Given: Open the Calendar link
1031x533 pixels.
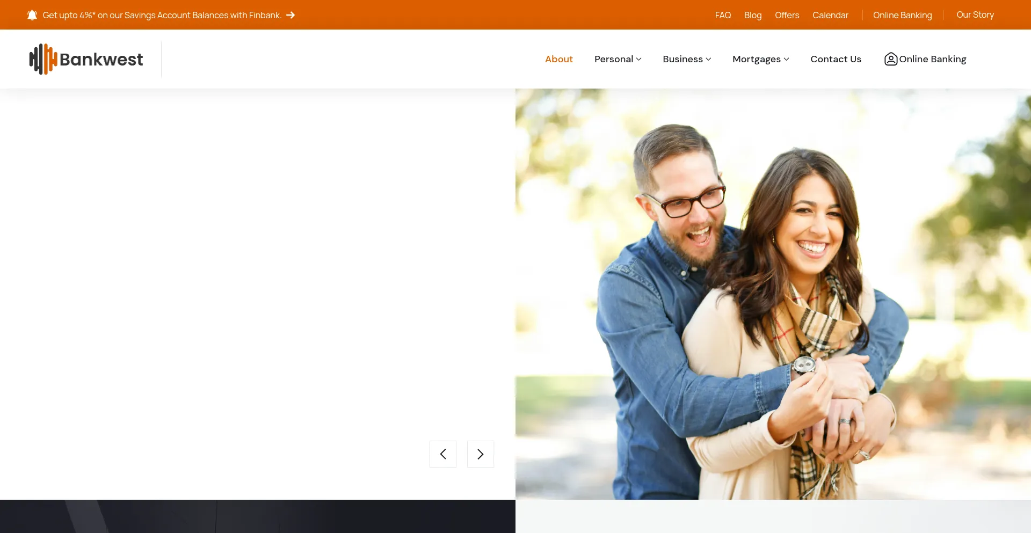Looking at the screenshot, I should (830, 15).
